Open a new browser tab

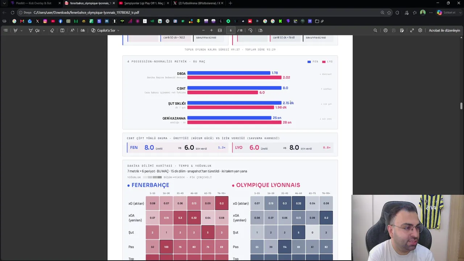coord(230,3)
